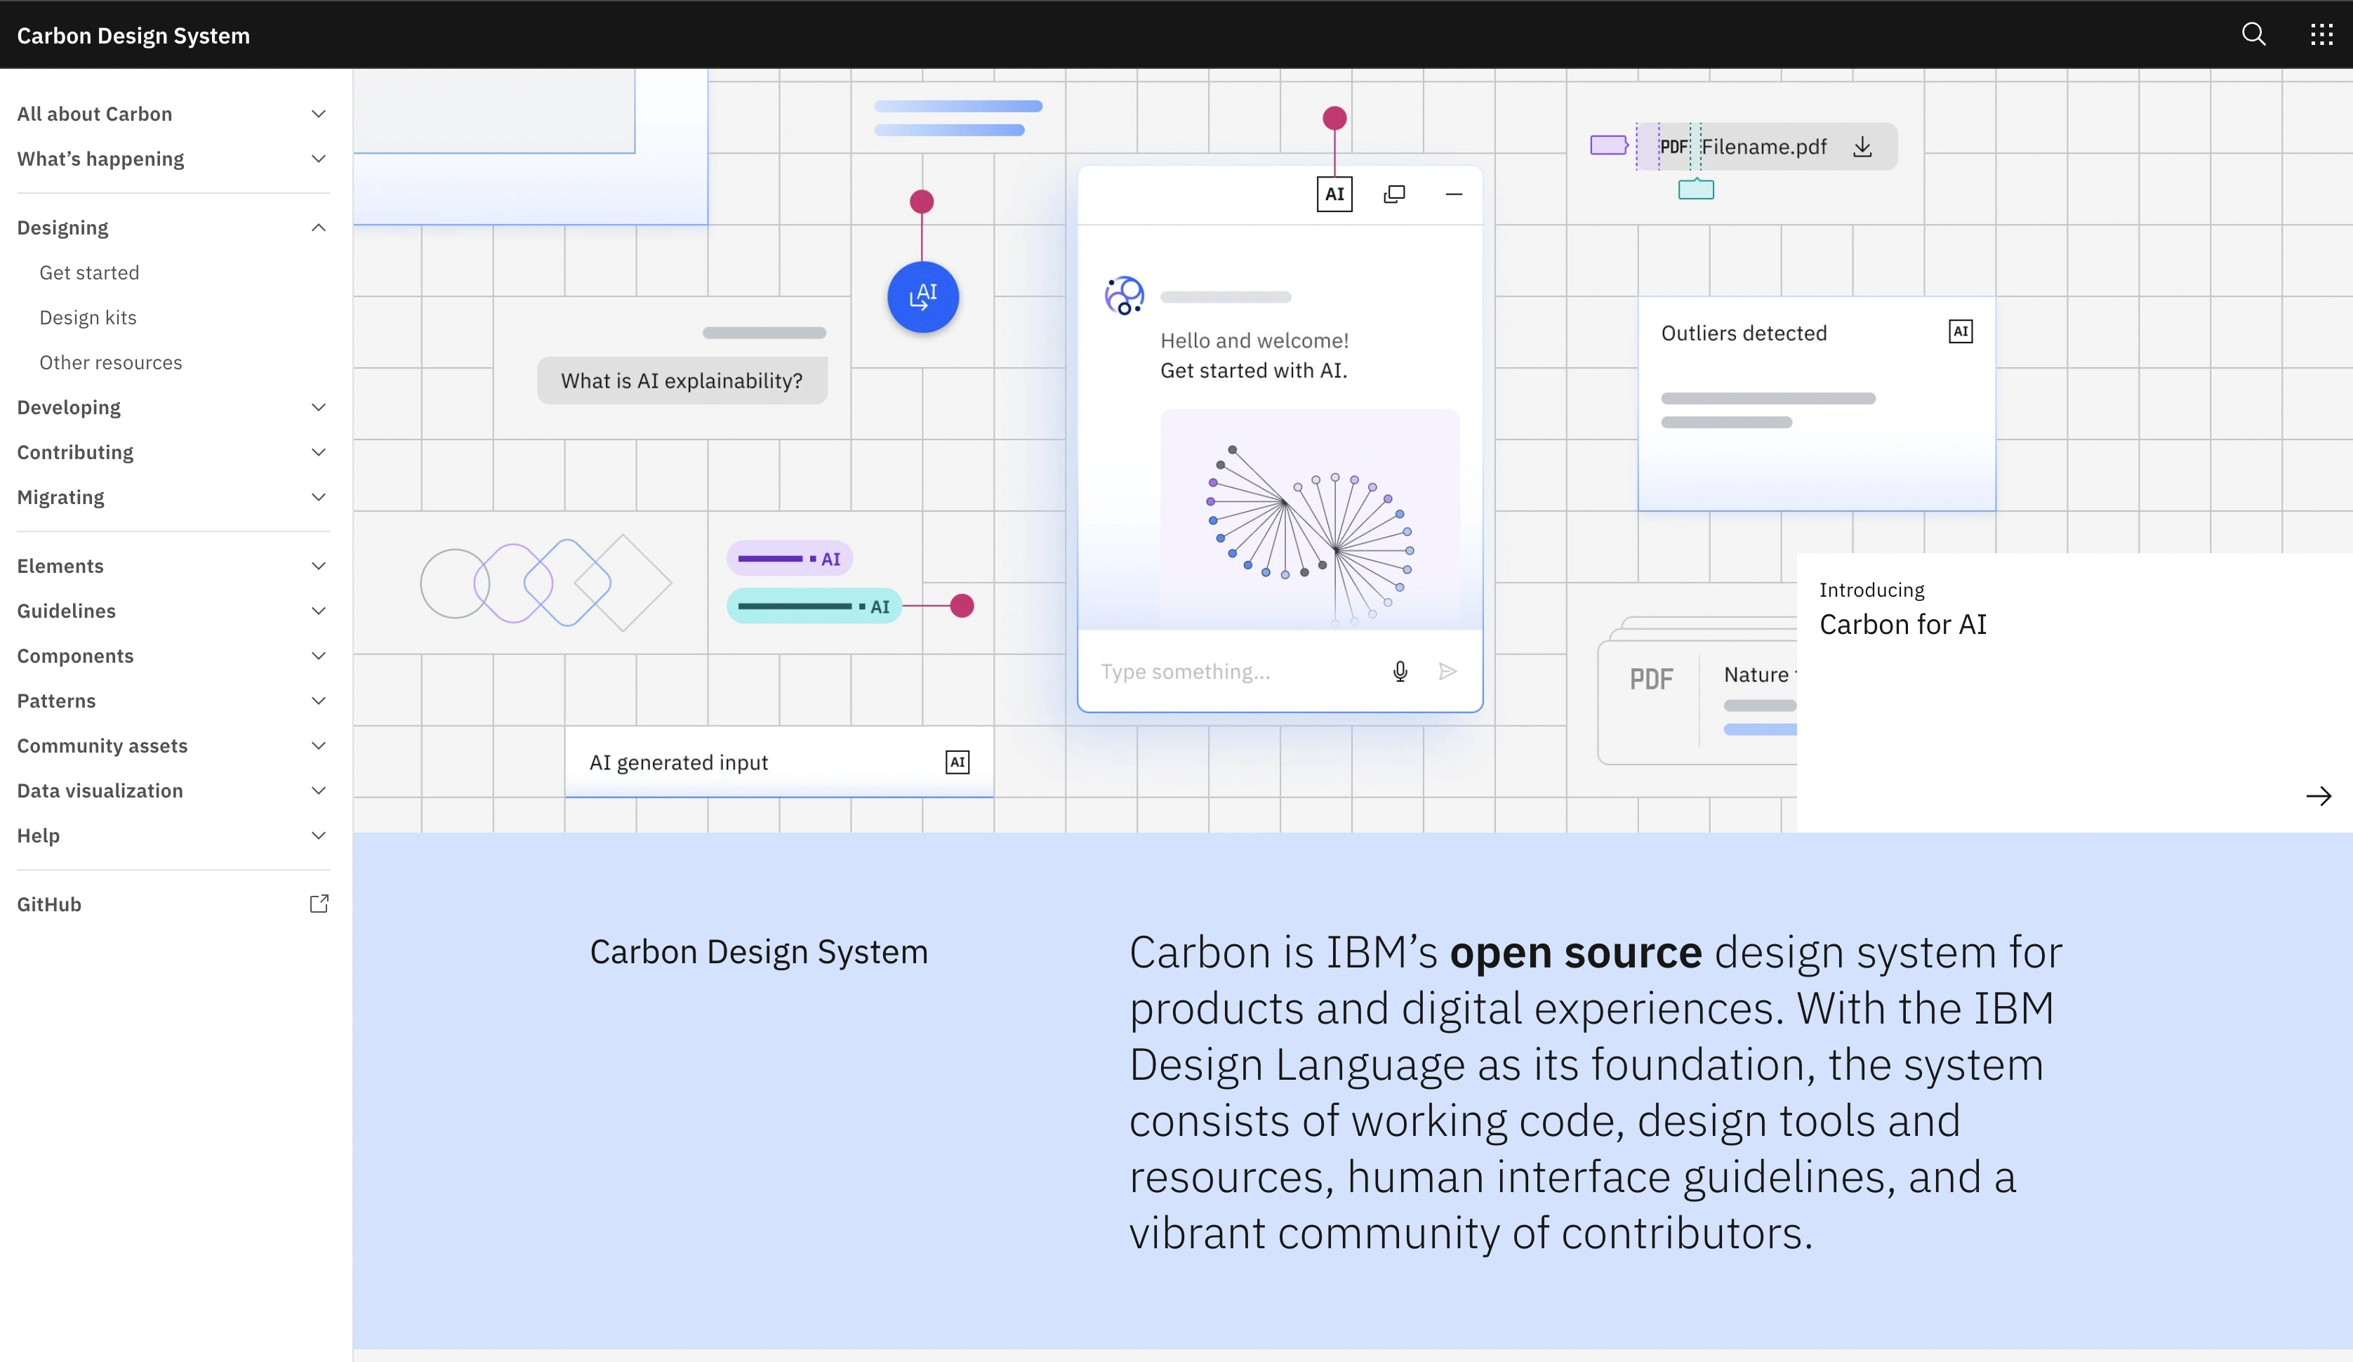Click the download icon beside Filename.pdf
The image size is (2353, 1362).
click(1862, 147)
